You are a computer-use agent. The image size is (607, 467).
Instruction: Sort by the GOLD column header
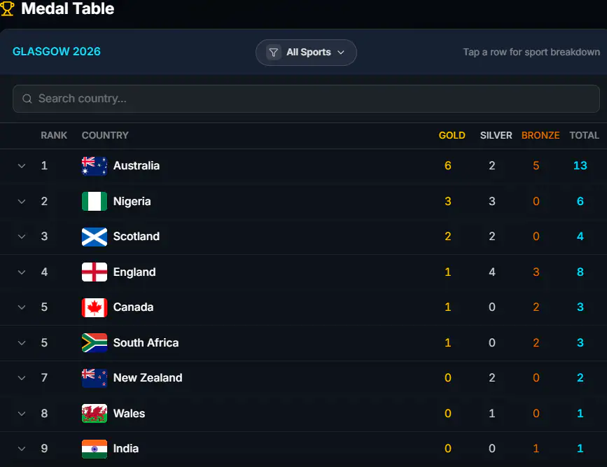[452, 135]
